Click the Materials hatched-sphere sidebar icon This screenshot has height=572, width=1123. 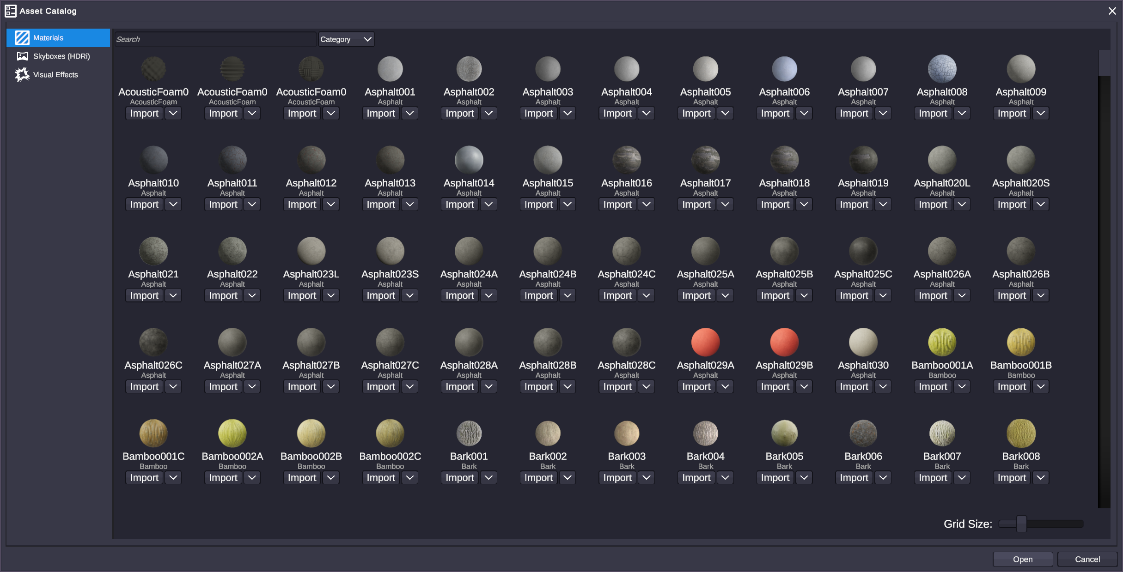coord(21,37)
